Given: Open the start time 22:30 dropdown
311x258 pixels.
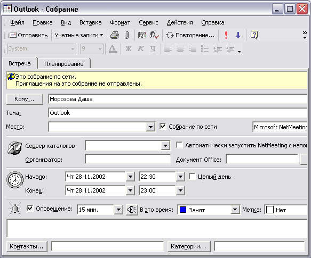Looking at the screenshot, I should pos(180,177).
